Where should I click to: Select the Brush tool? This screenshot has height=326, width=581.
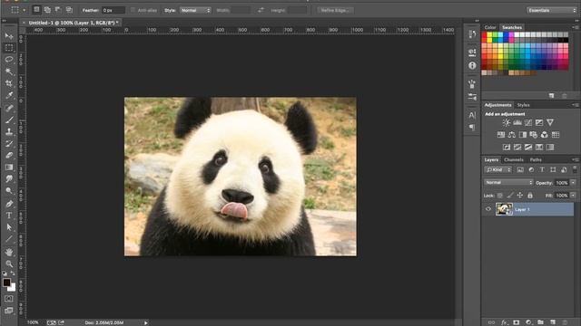point(9,120)
